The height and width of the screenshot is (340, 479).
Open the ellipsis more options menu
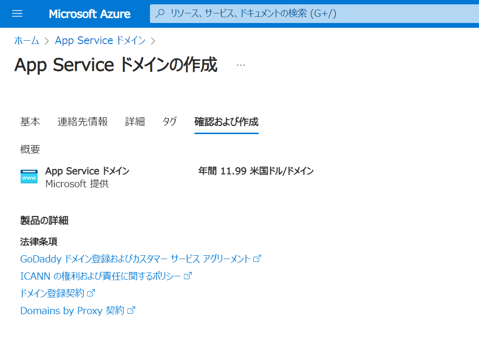241,65
